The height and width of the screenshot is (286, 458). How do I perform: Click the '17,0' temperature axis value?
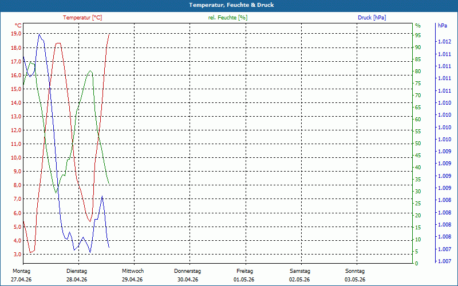coord(16,62)
